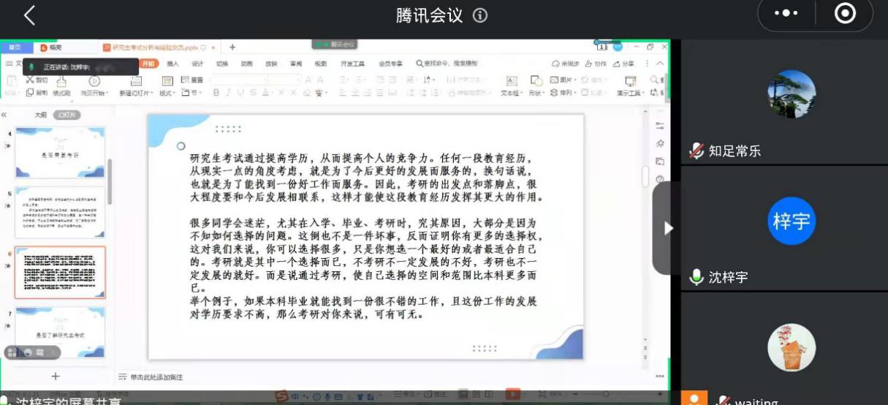Image resolution: width=888 pixels, height=405 pixels.
Task: Select the slide 7 thumbnail
Action: click(60, 333)
